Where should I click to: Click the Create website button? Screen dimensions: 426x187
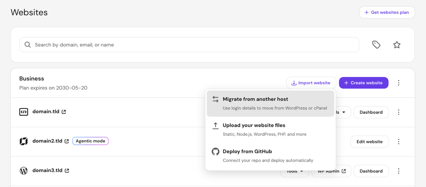(x=364, y=83)
